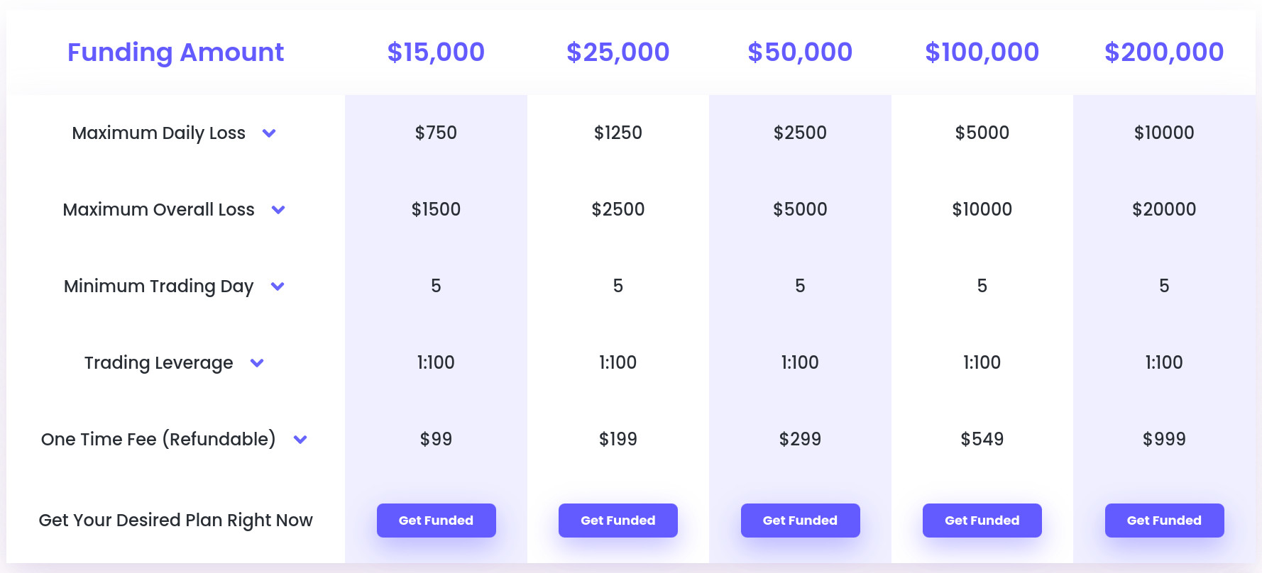Expand the Maximum Overall Loss details

[x=278, y=210]
